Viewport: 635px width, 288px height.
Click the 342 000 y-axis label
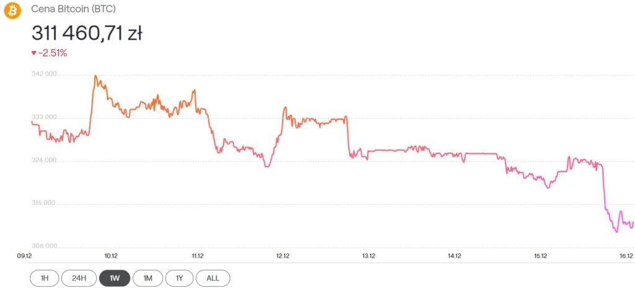pos(43,74)
